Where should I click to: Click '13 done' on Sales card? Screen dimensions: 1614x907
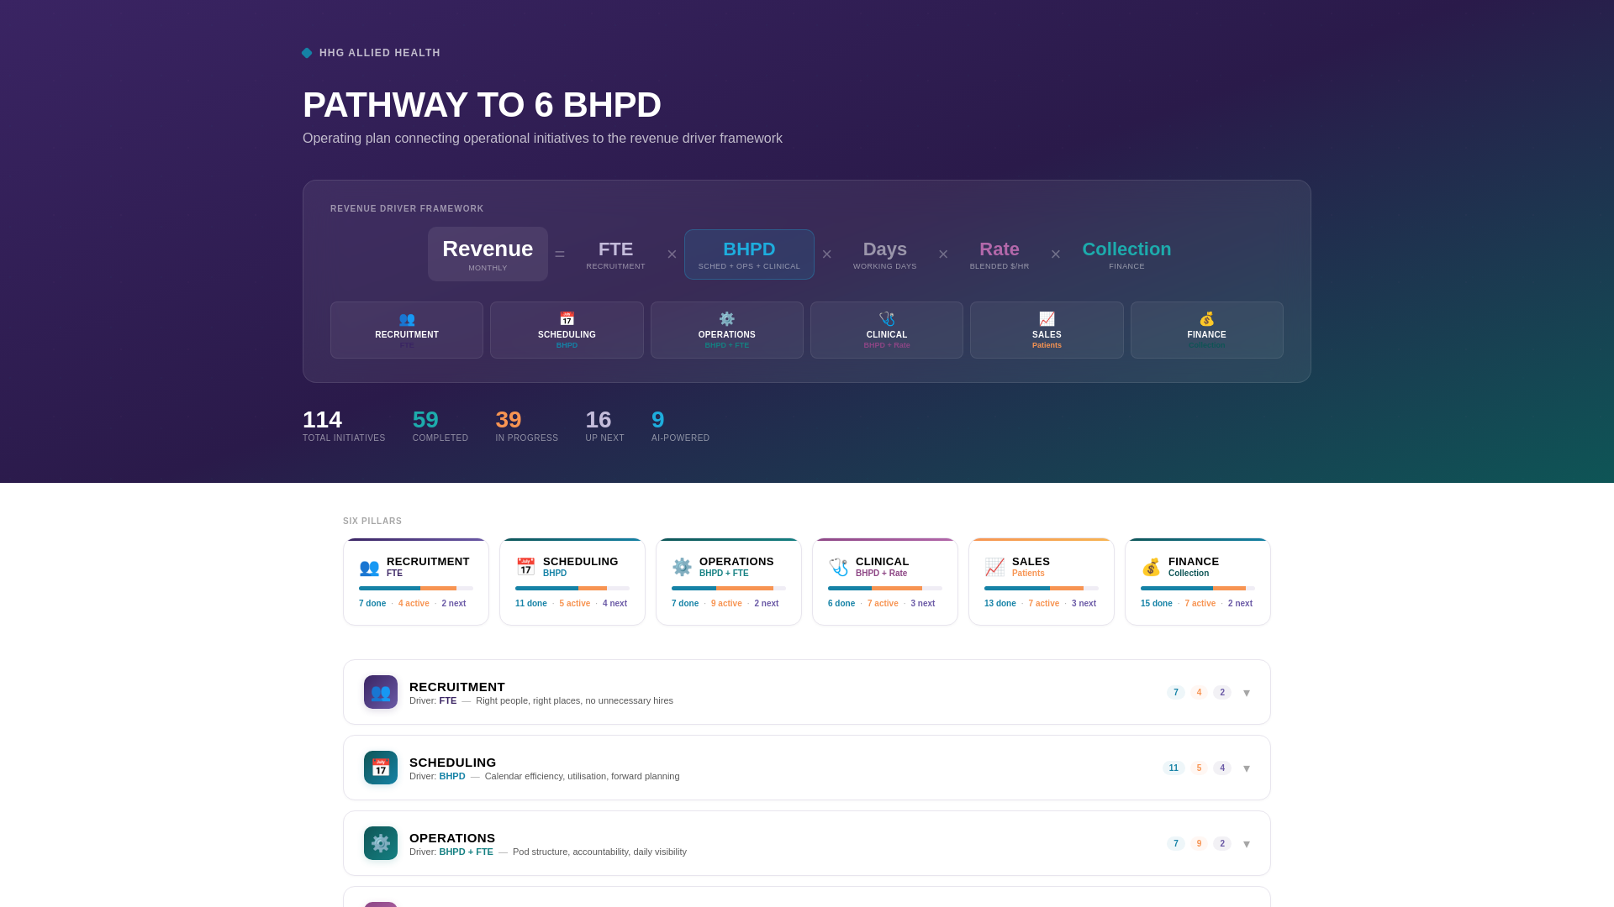click(x=1000, y=604)
